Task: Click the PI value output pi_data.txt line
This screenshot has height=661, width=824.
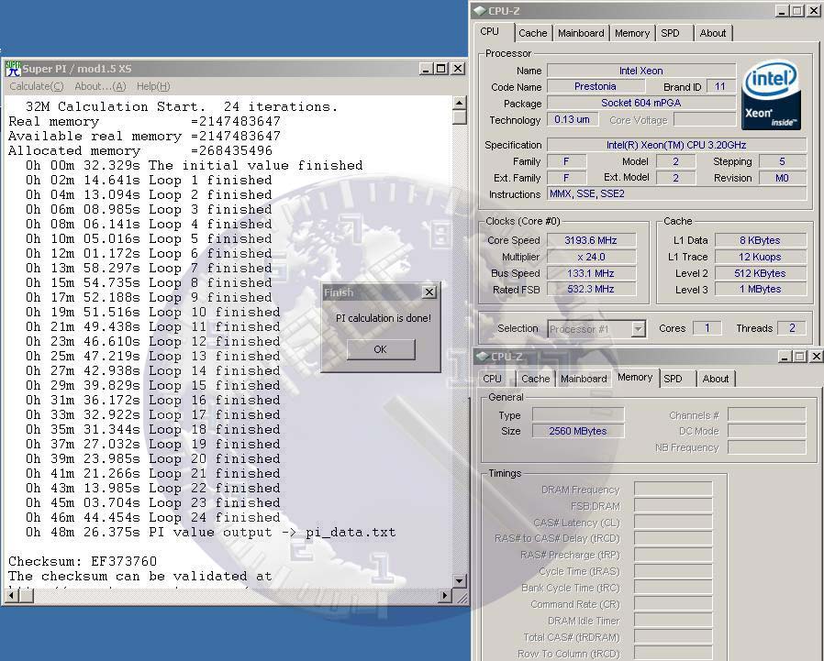Action: pos(211,533)
